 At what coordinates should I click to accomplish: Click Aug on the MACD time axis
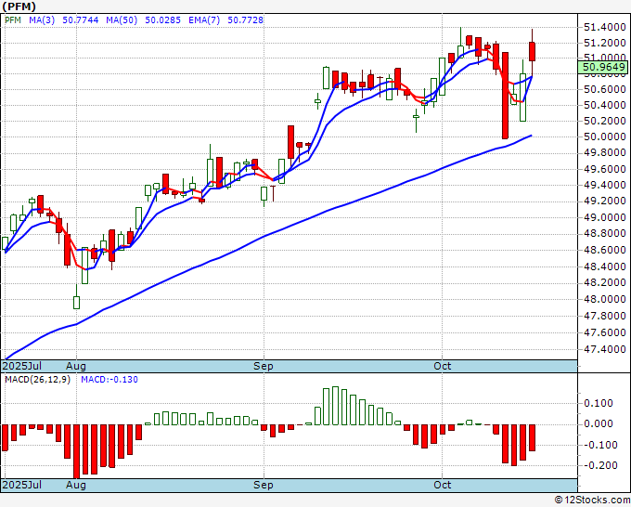point(76,485)
